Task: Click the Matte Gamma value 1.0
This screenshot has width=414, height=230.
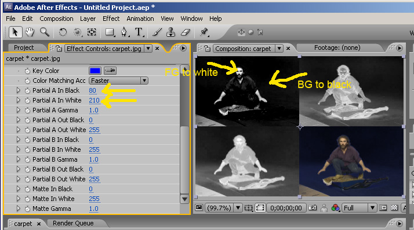Action: pos(94,209)
